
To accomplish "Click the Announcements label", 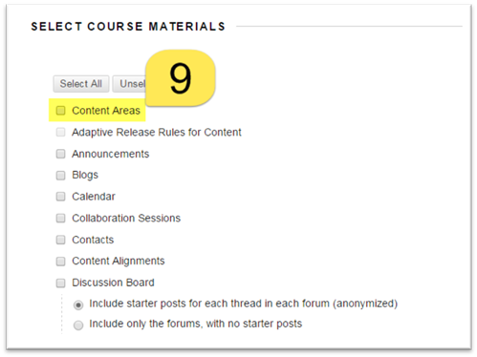I will pos(111,154).
